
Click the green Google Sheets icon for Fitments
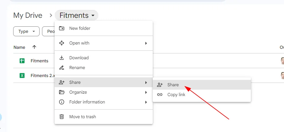pos(22,61)
